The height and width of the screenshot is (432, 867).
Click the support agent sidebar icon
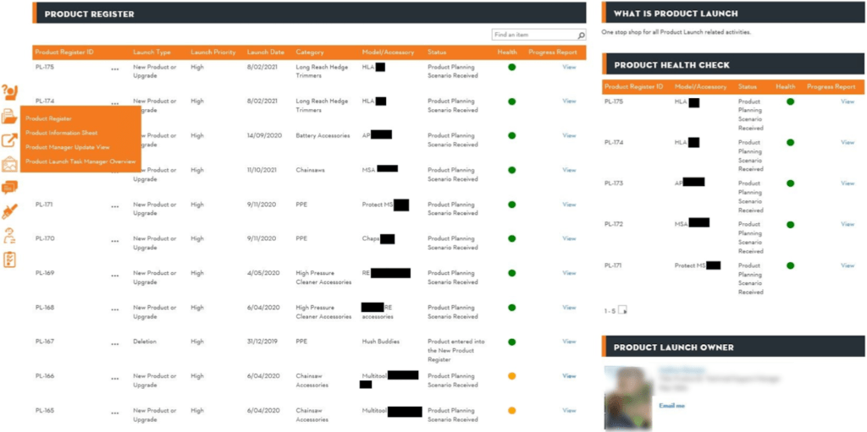(9, 235)
